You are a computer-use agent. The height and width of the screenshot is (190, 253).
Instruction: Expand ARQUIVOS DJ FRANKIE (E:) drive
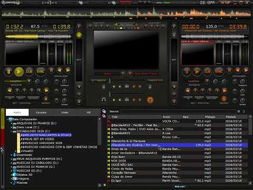(12, 123)
